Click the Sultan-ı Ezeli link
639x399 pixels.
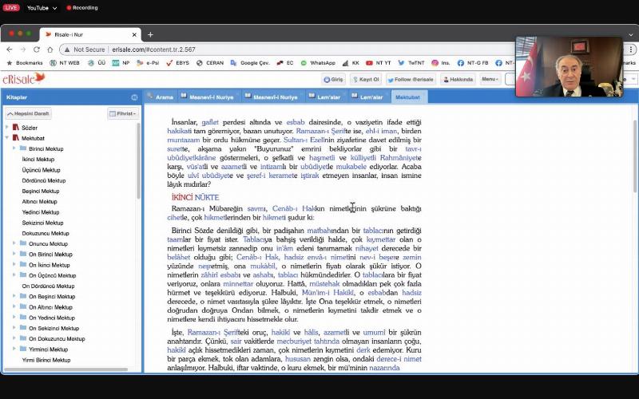coord(303,140)
